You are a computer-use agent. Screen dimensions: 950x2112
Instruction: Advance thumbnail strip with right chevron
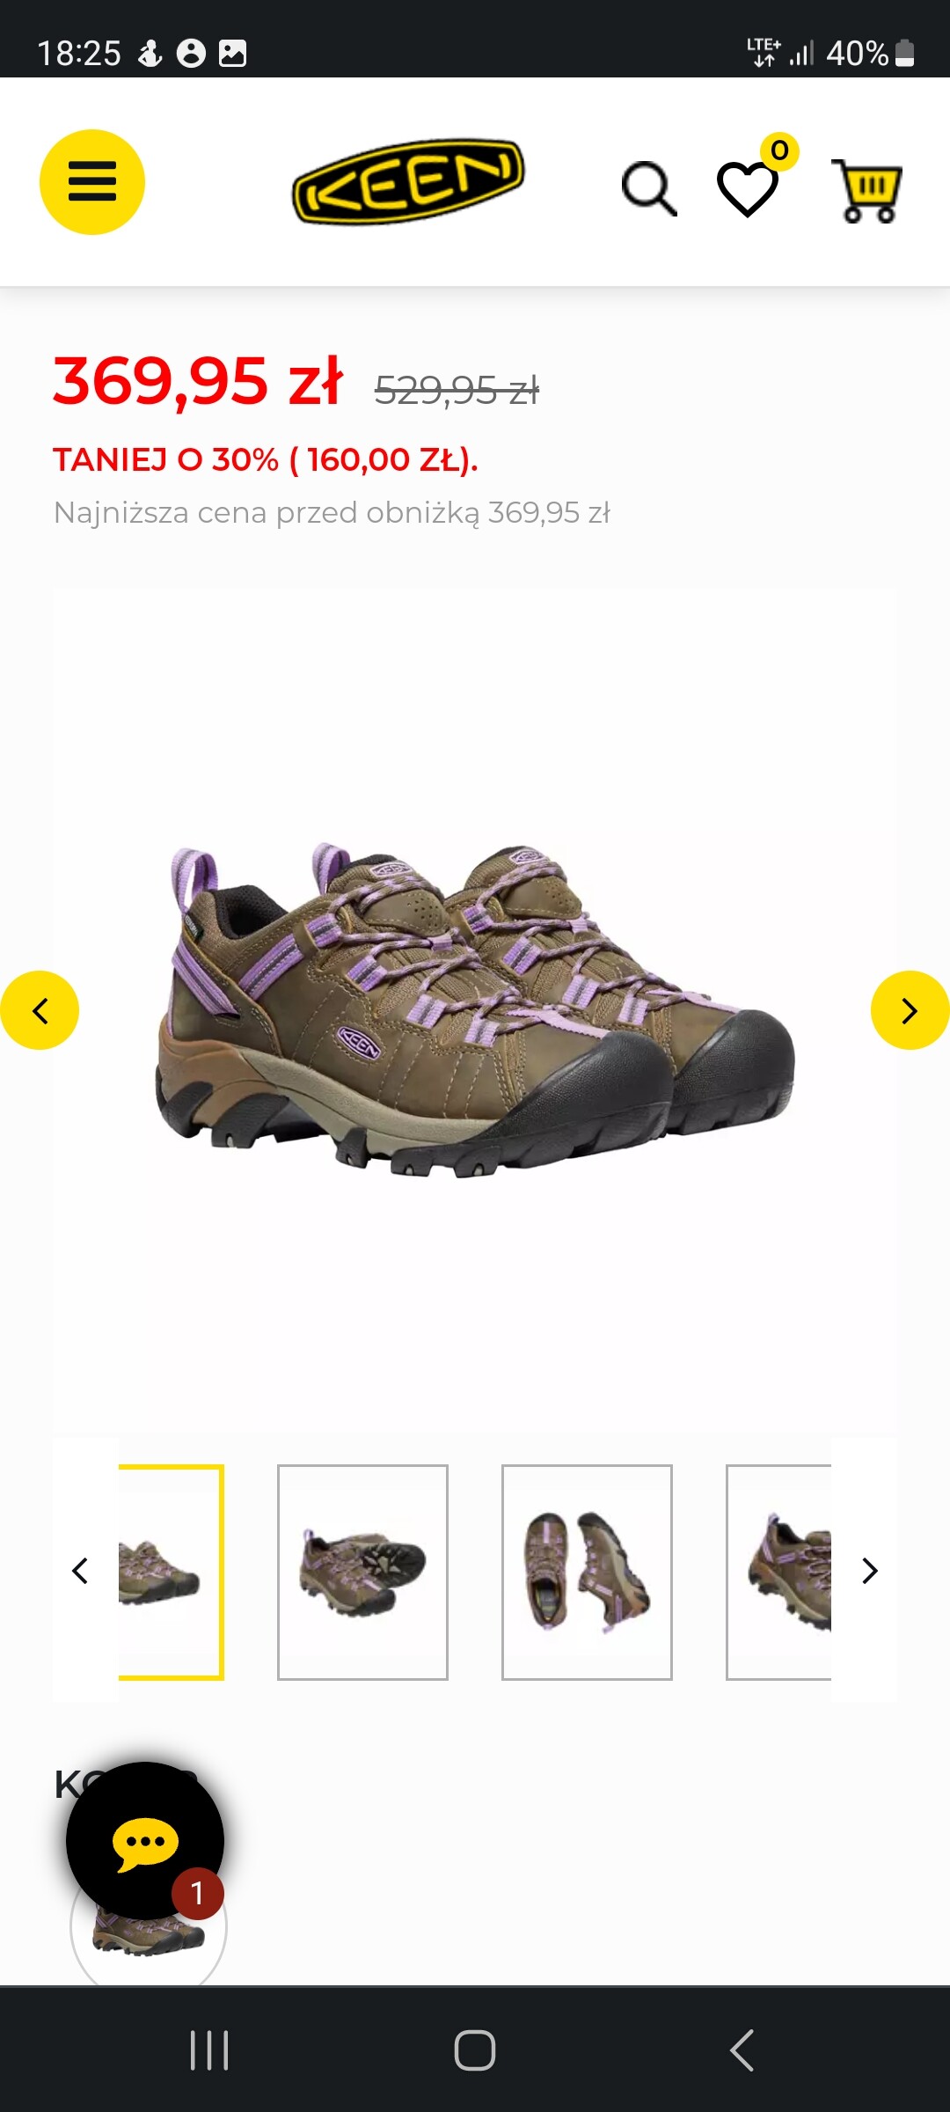tap(869, 1571)
